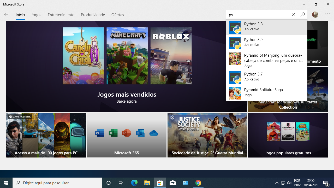Open Google Chrome from the taskbar
Screen dimensions: 334x188
(198, 183)
